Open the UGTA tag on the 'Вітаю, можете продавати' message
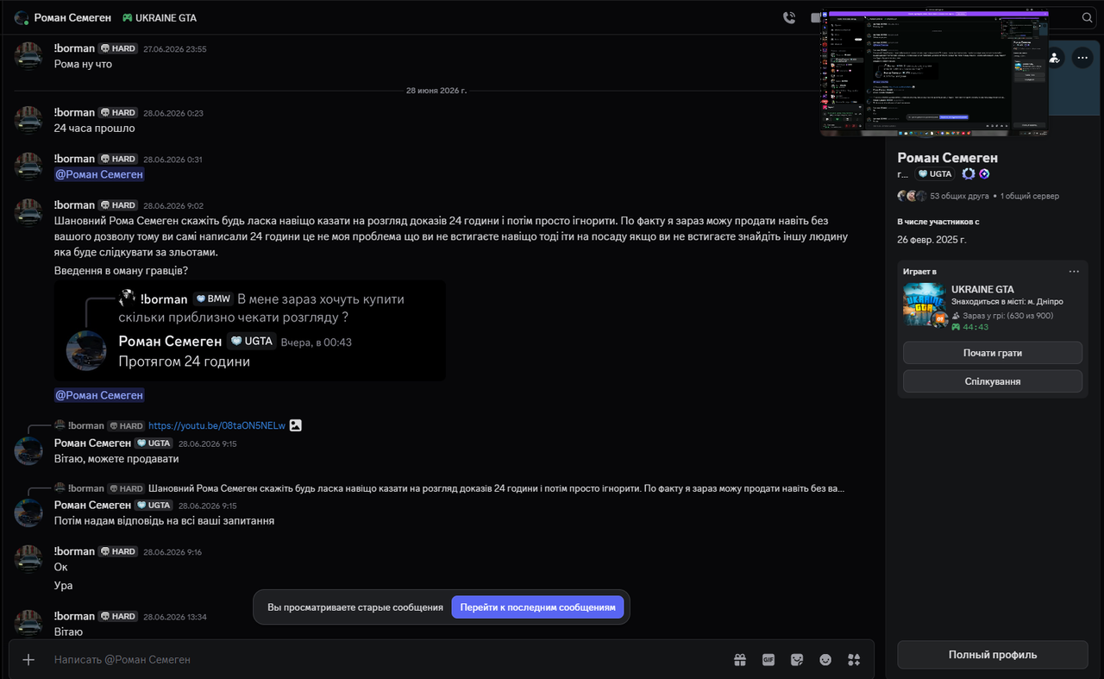 (x=154, y=443)
